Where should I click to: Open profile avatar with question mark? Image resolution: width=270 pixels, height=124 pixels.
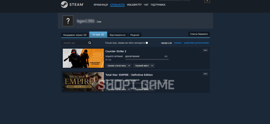[x=68, y=21]
